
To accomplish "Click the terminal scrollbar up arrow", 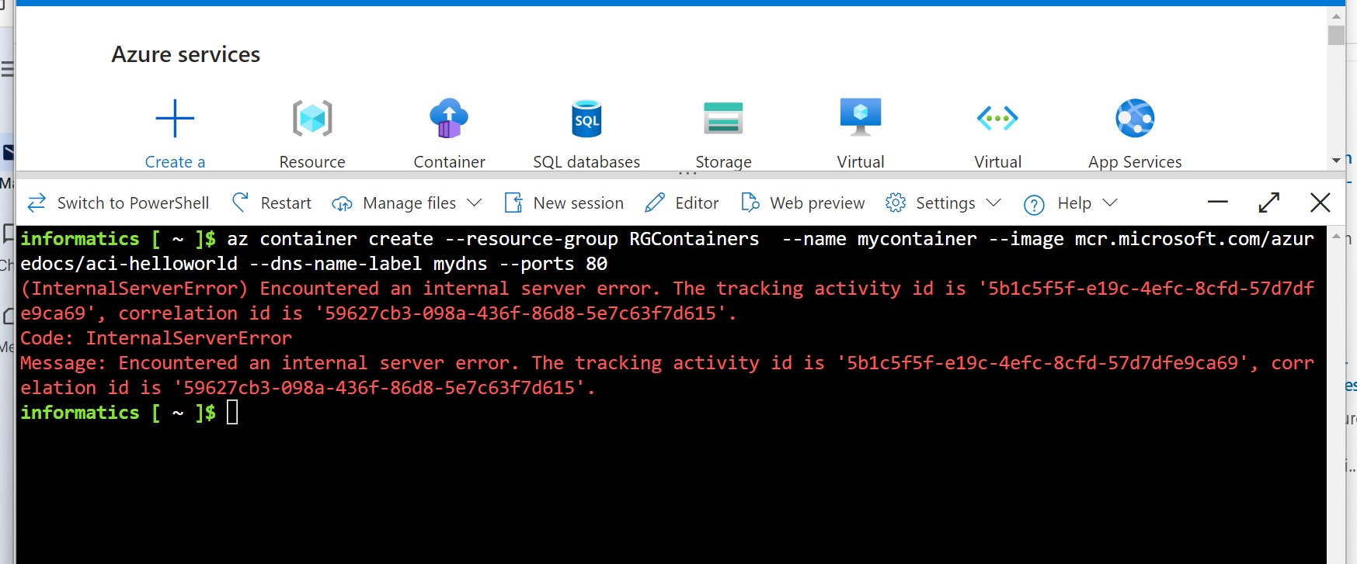I will (x=1336, y=236).
